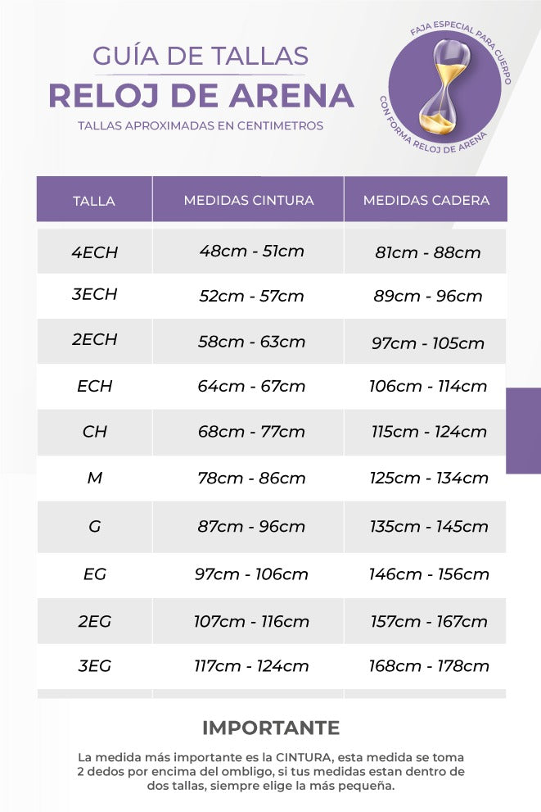This screenshot has height=812, width=541.
Task: Click the 3ECH size row label
Action: point(95,294)
